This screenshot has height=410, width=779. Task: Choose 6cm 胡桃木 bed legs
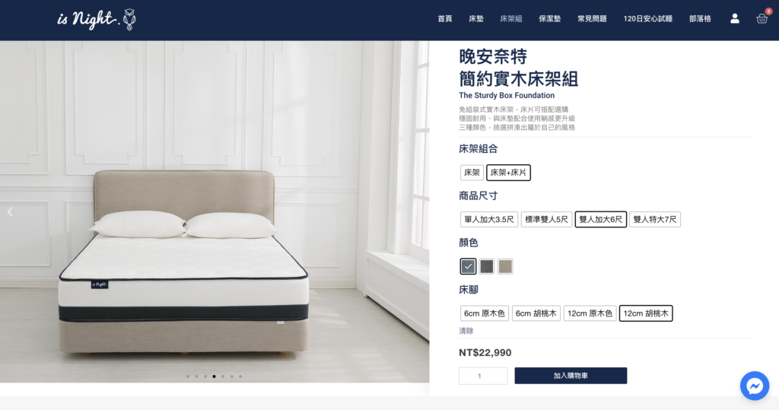[536, 313]
